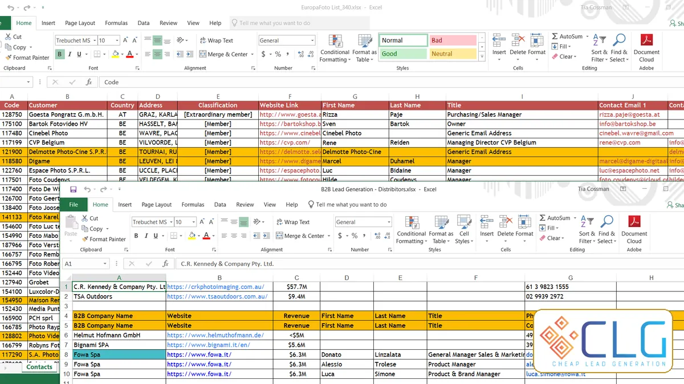Click Tell me search box in EuropaFoto window
This screenshot has height=384, width=684.
[299, 23]
